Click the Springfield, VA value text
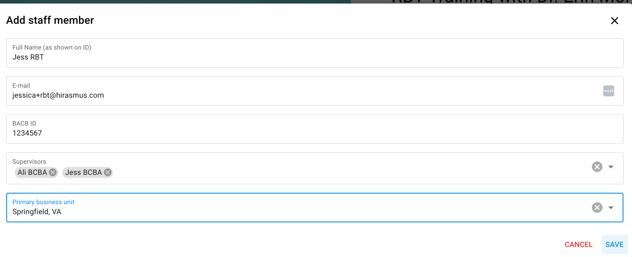This screenshot has height=257, width=632. click(x=37, y=212)
